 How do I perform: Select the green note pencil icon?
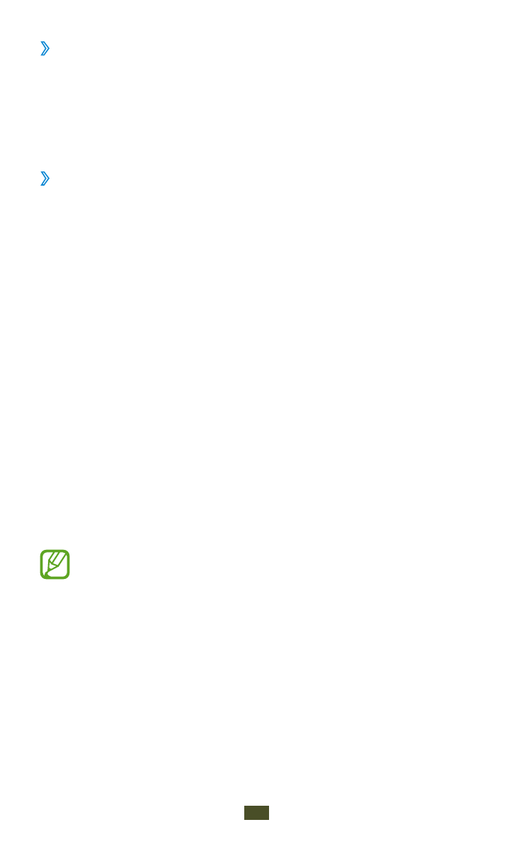click(55, 565)
